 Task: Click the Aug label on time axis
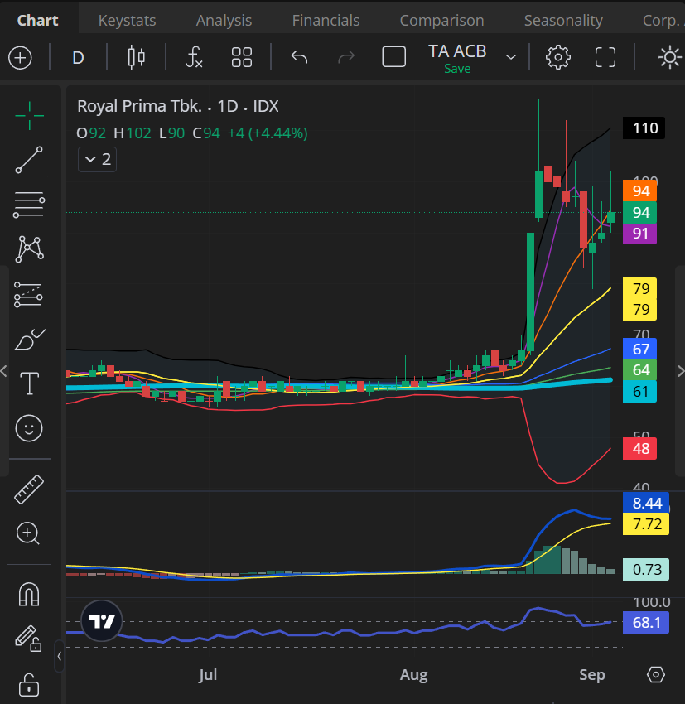[413, 674]
